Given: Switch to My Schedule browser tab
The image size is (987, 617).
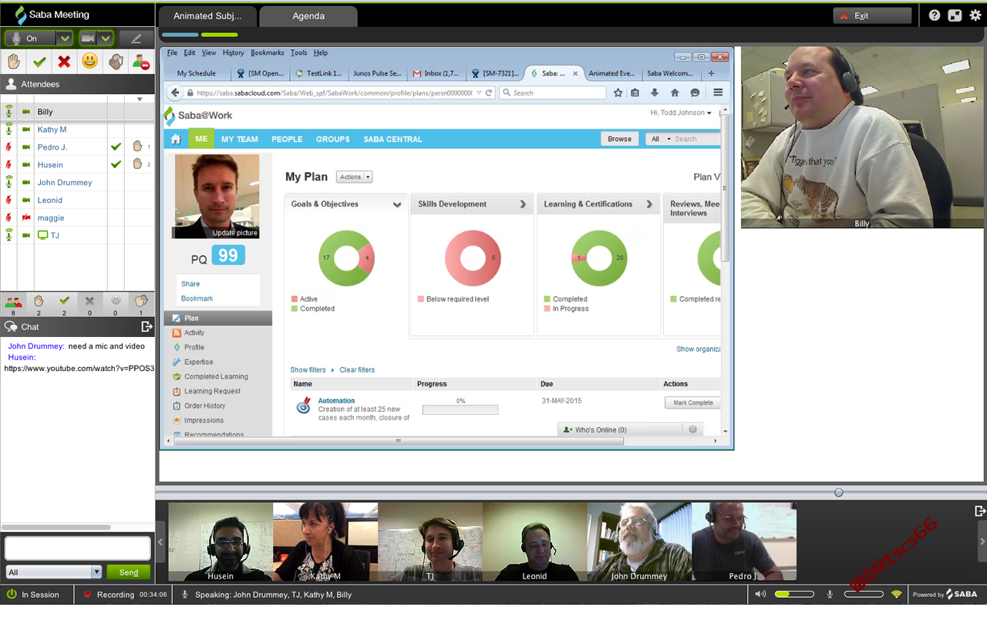Looking at the screenshot, I should coord(197,73).
